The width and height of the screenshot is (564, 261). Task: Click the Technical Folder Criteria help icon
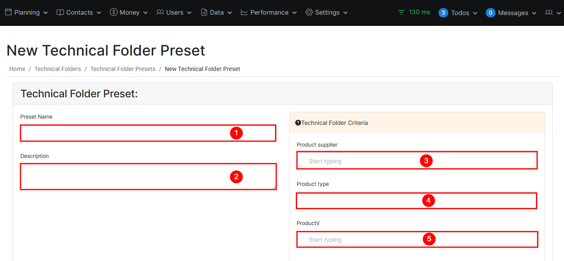point(298,123)
